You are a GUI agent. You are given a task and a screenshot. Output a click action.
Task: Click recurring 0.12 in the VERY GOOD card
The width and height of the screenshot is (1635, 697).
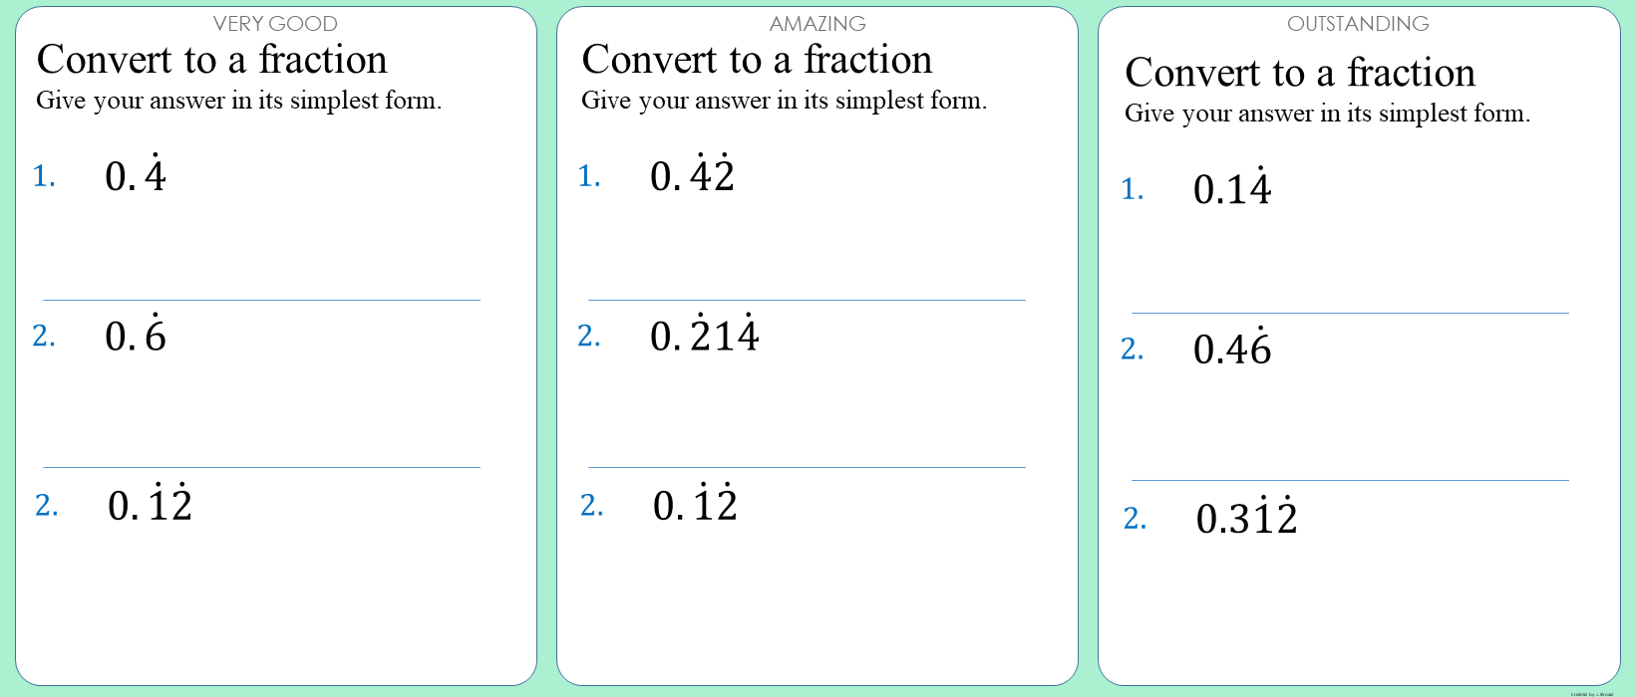tap(150, 505)
